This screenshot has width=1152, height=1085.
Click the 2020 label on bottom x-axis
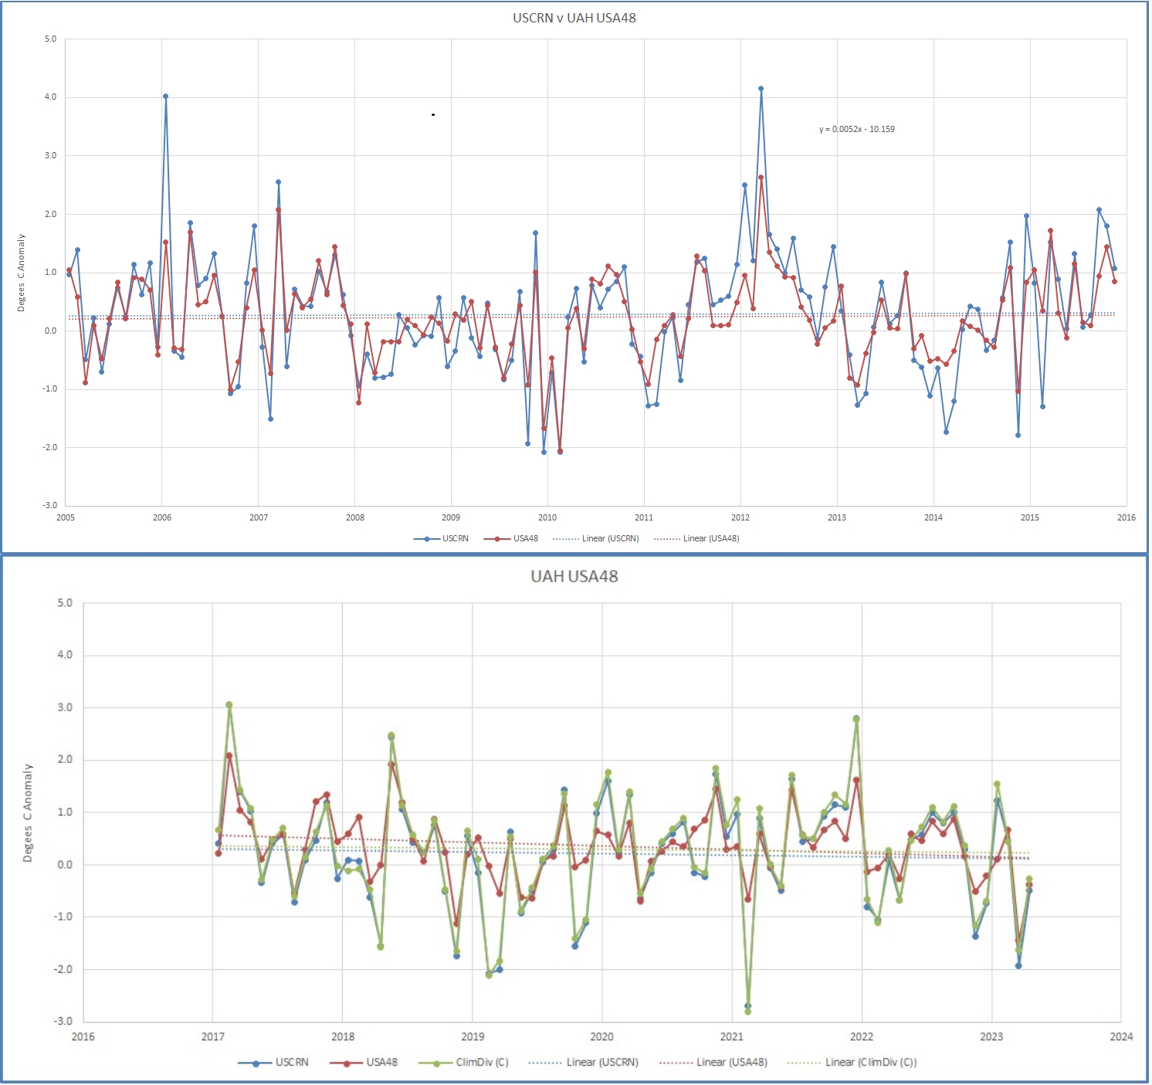point(601,1036)
